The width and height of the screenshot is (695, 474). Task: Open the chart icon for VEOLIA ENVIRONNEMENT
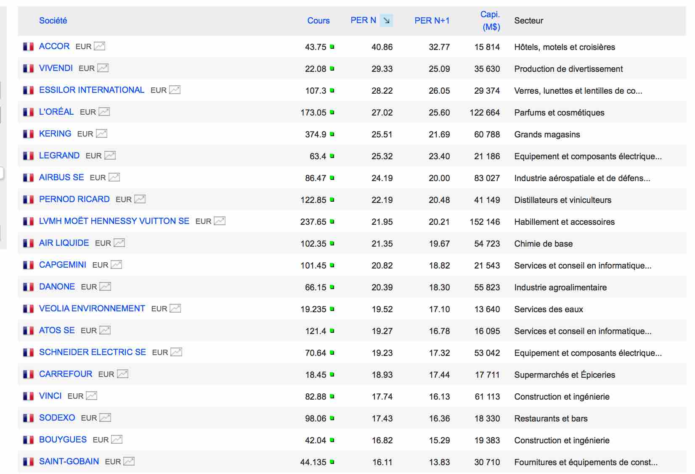pos(175,308)
